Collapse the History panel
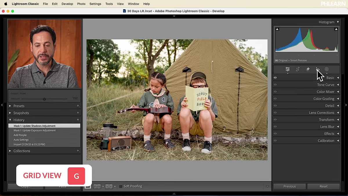The height and width of the screenshot is (196, 348). [10, 120]
